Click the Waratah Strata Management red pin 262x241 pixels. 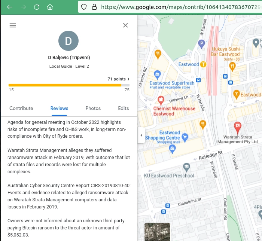tap(238, 128)
